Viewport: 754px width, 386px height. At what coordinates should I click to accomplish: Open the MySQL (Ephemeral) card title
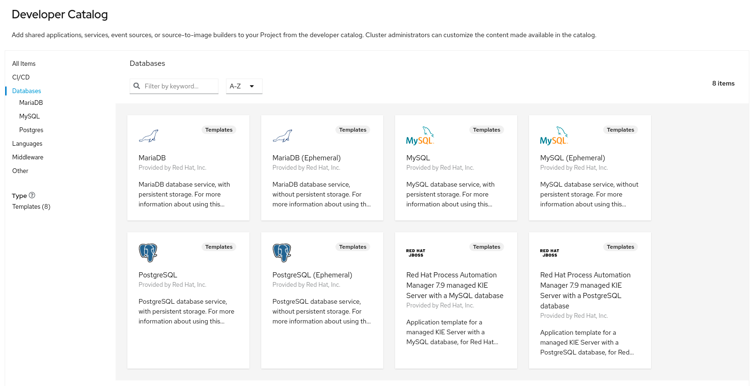coord(573,158)
